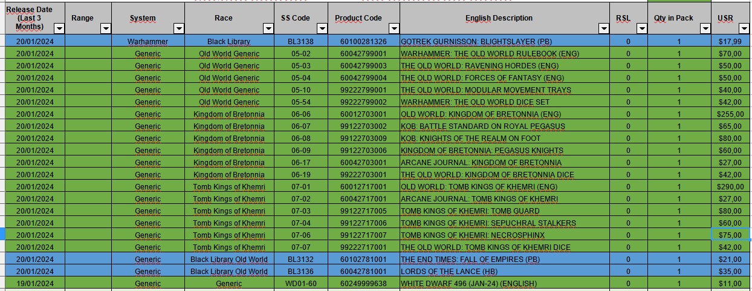Select the cell TOMB KINGS OF KHEMRI: TOMB GUARD
The width and height of the screenshot is (752, 291).
tap(505, 211)
